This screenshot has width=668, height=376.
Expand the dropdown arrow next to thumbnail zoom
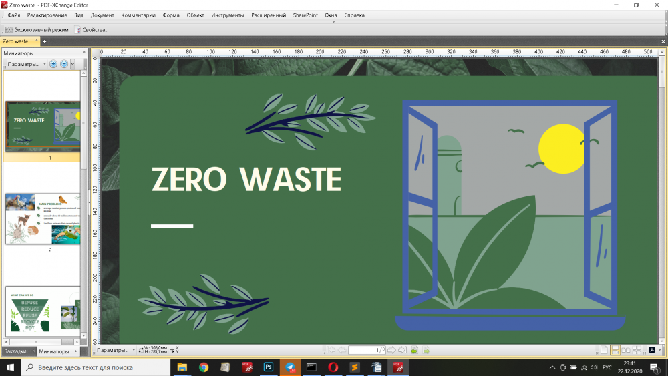(73, 64)
